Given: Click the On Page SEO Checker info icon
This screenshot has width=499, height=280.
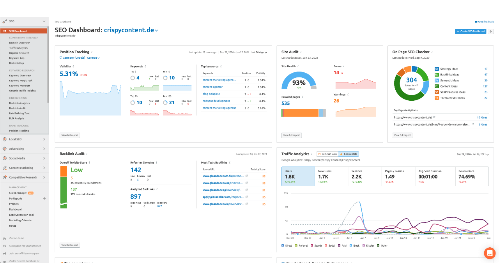Looking at the screenshot, I should (x=433, y=52).
